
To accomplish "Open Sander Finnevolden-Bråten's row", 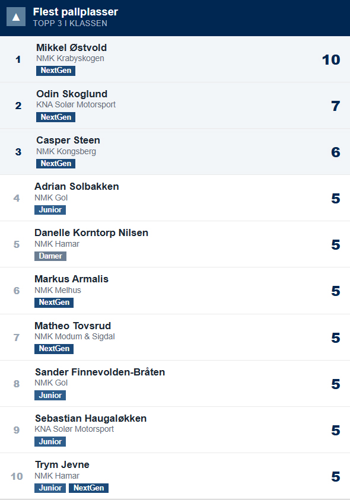I will point(175,384).
